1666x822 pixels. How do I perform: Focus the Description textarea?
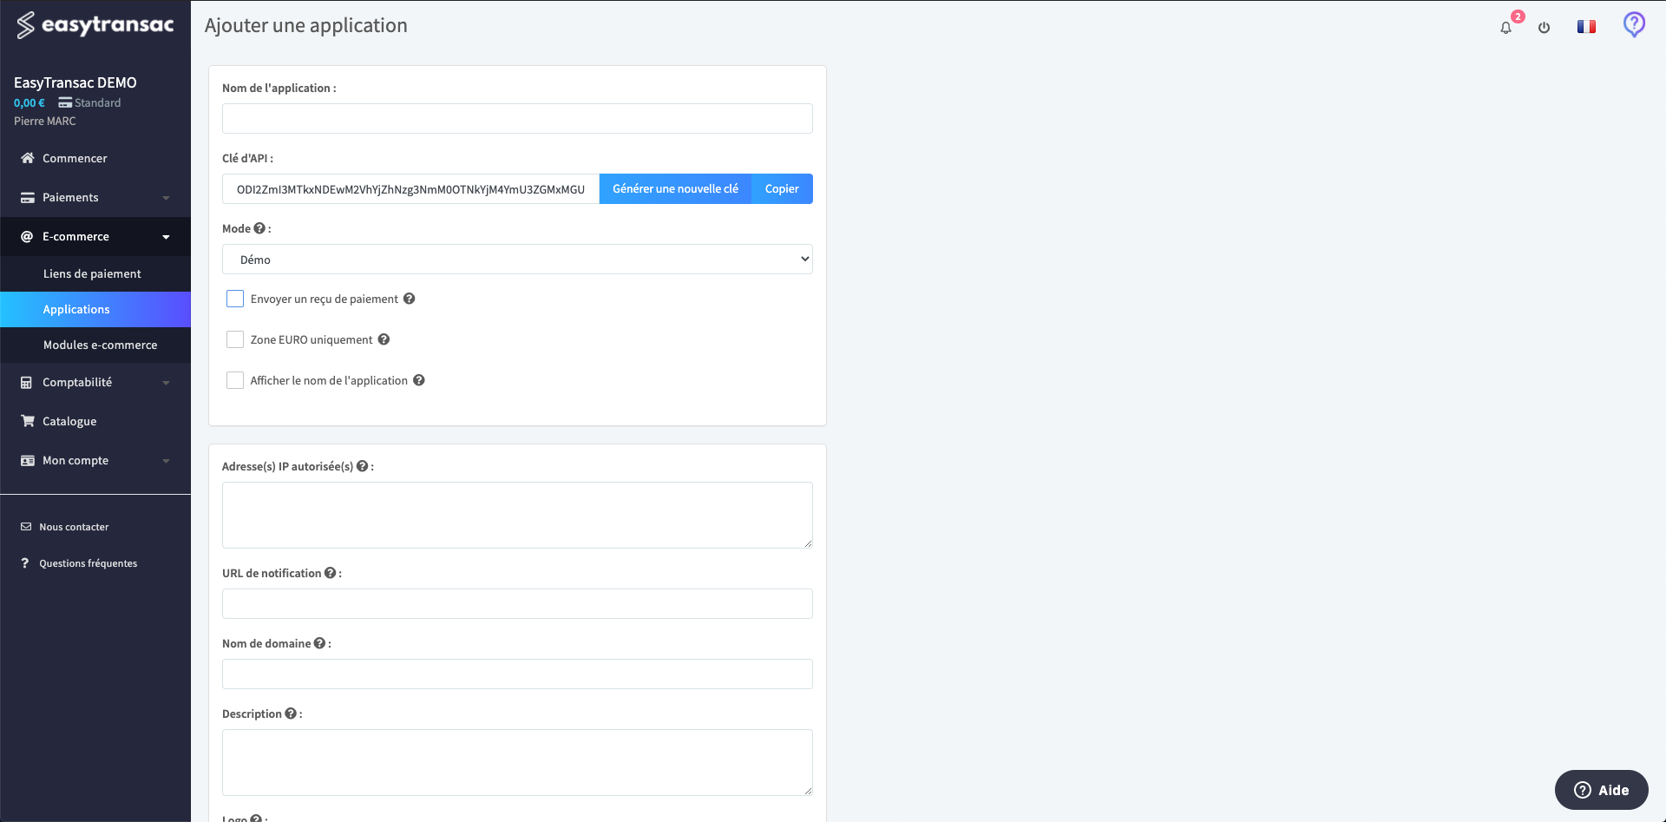tap(517, 762)
